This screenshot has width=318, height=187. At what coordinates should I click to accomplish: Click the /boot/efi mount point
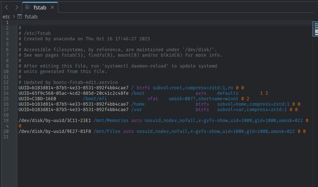pos(95,99)
